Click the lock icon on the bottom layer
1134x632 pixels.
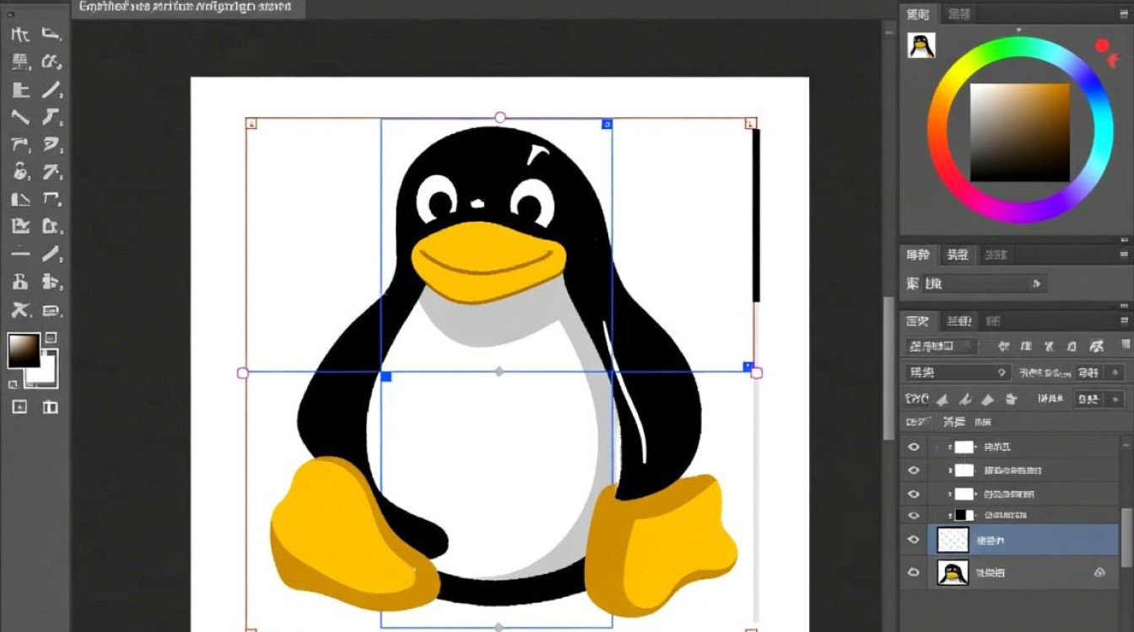click(1098, 571)
